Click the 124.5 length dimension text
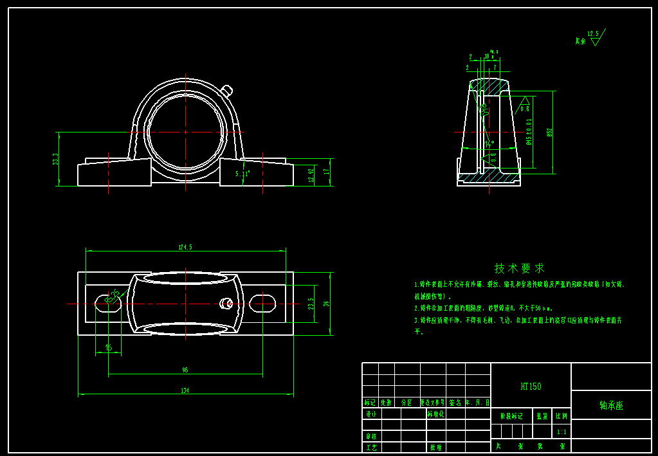Viewport: 658px width, 456px height. [x=185, y=248]
